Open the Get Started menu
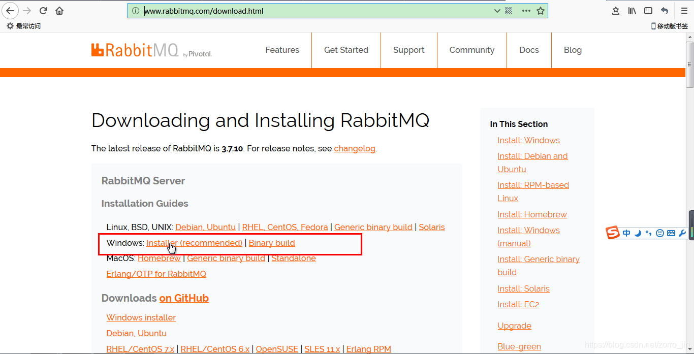Screen dimensions: 694x354 click(x=346, y=50)
